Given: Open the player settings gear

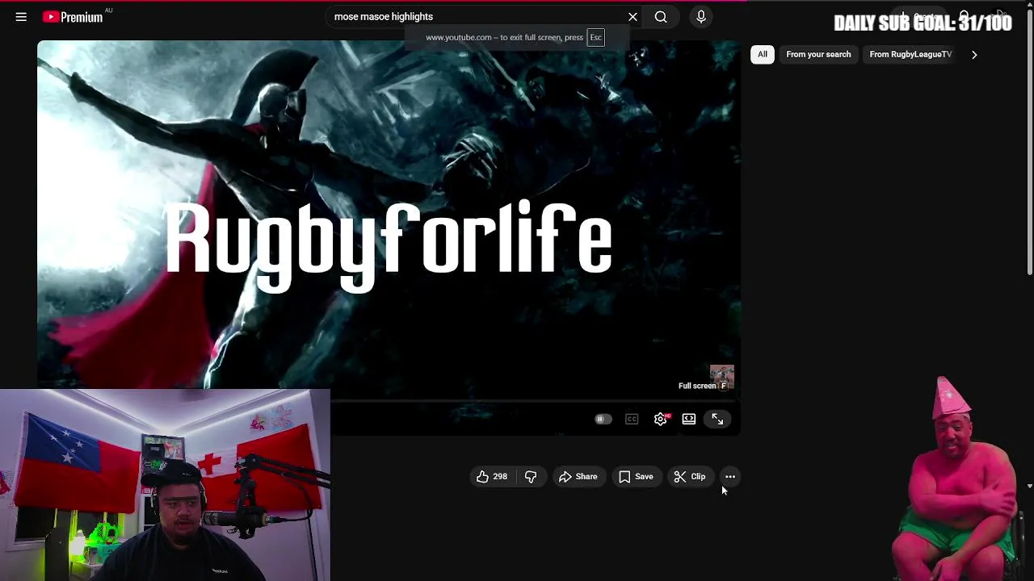Looking at the screenshot, I should point(661,419).
